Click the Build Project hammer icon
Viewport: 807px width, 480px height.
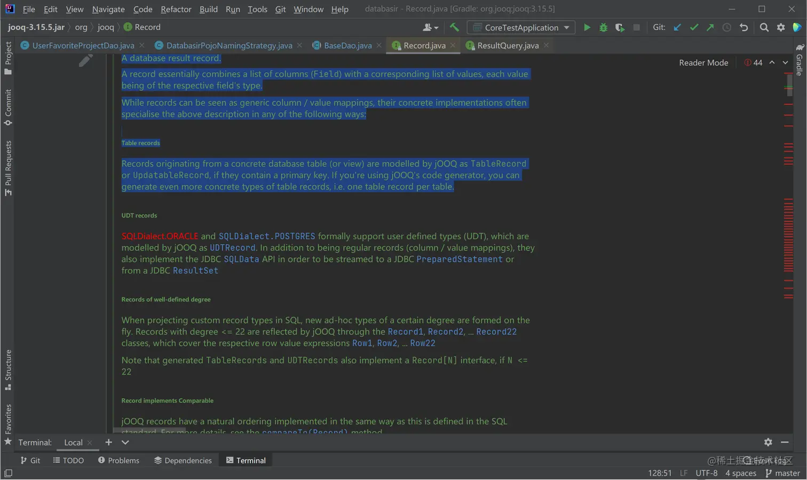coord(454,27)
